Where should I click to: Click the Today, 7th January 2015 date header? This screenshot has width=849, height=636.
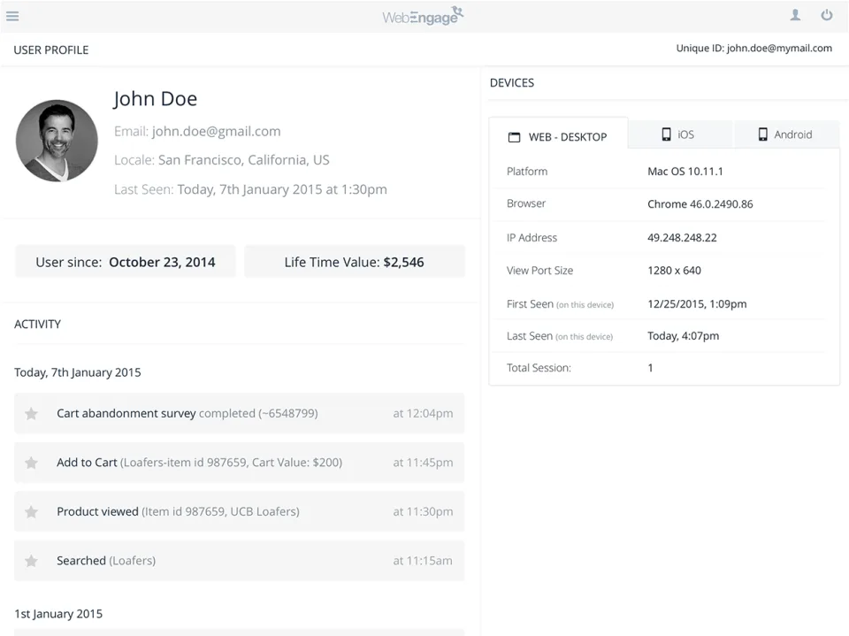[x=78, y=372]
